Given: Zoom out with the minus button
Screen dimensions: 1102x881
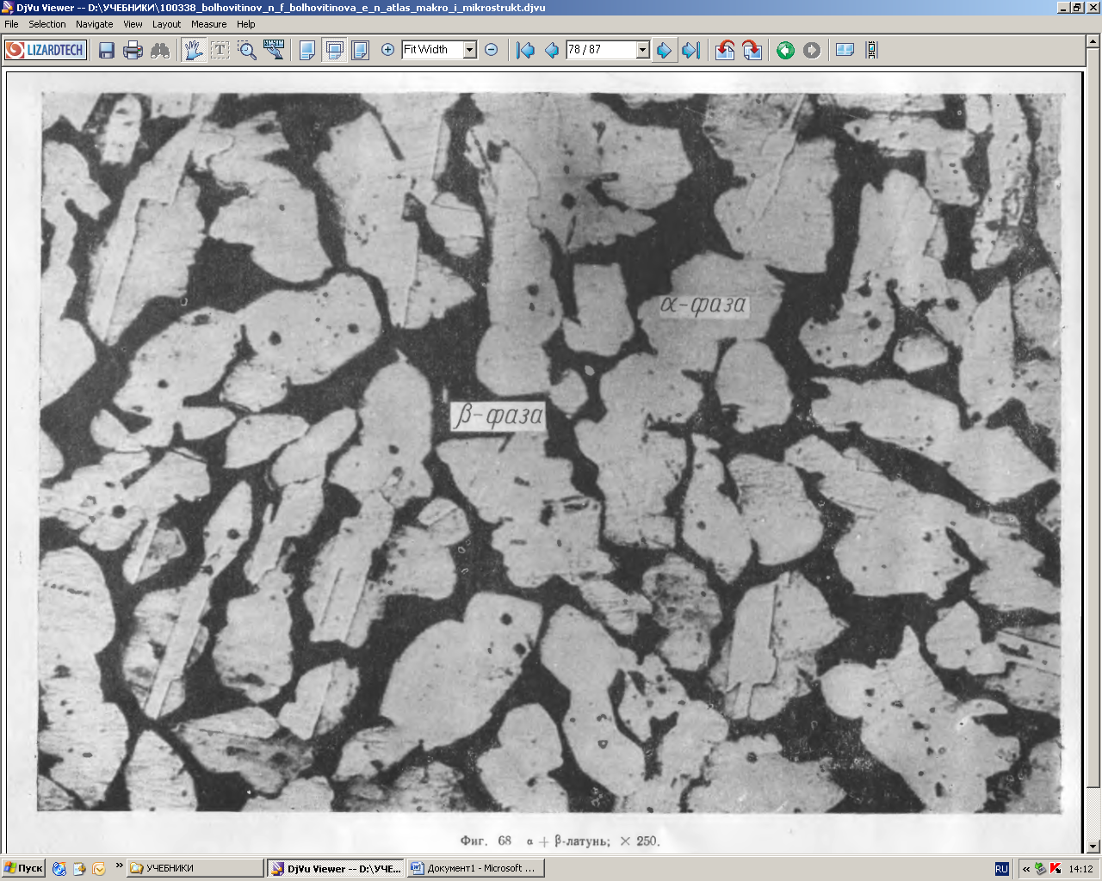Looking at the screenshot, I should [491, 50].
